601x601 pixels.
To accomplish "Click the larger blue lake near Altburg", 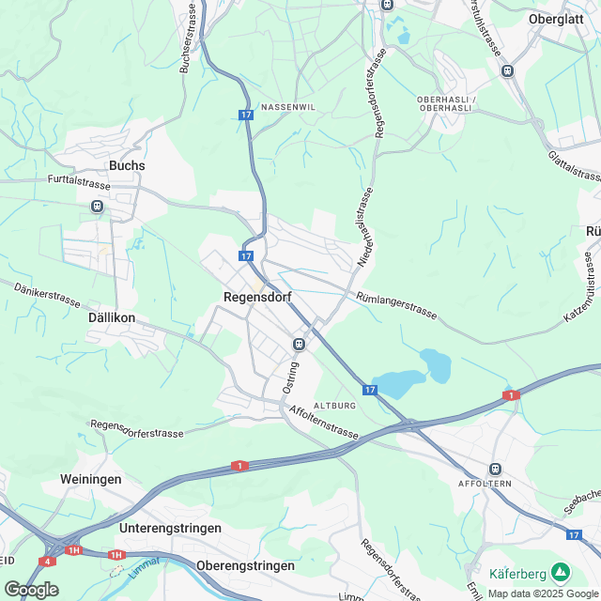I will pos(398,384).
